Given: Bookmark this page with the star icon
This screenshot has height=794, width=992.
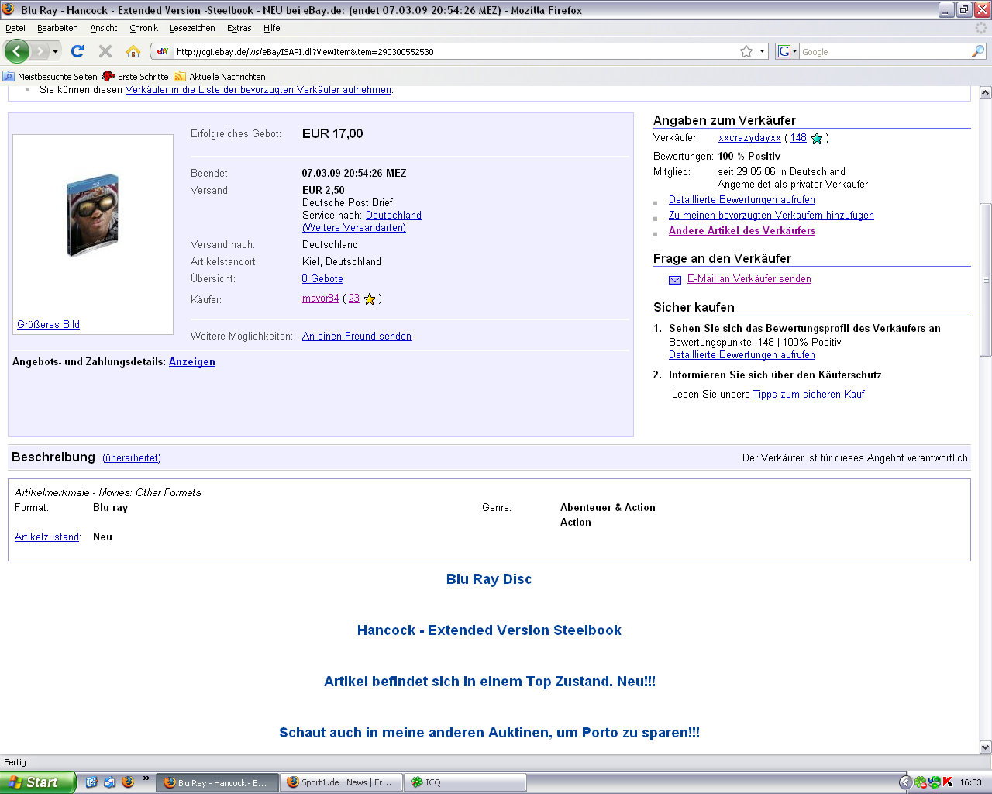Looking at the screenshot, I should (746, 51).
